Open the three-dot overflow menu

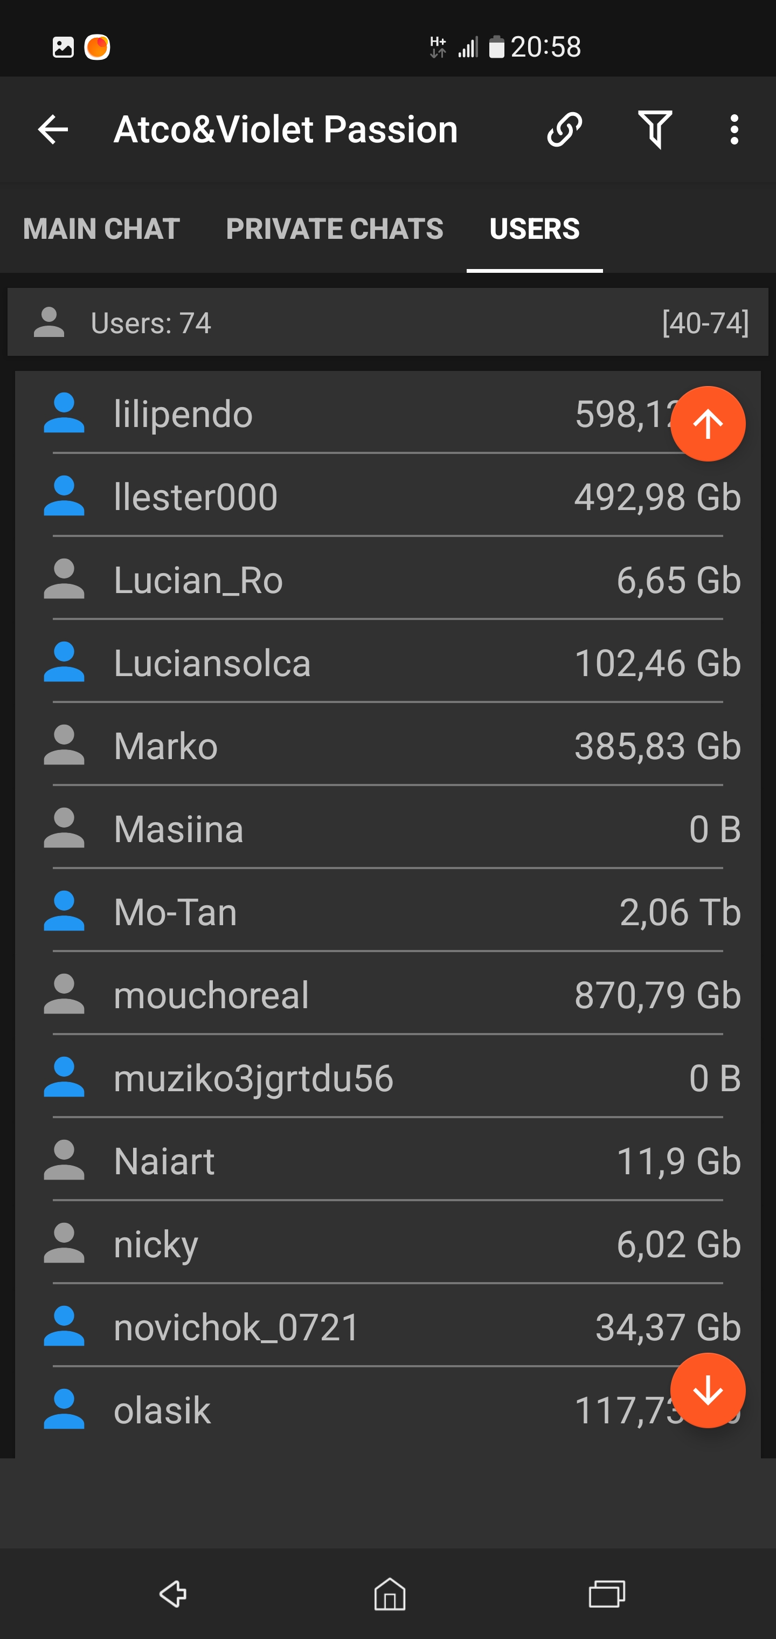pyautogui.click(x=734, y=130)
